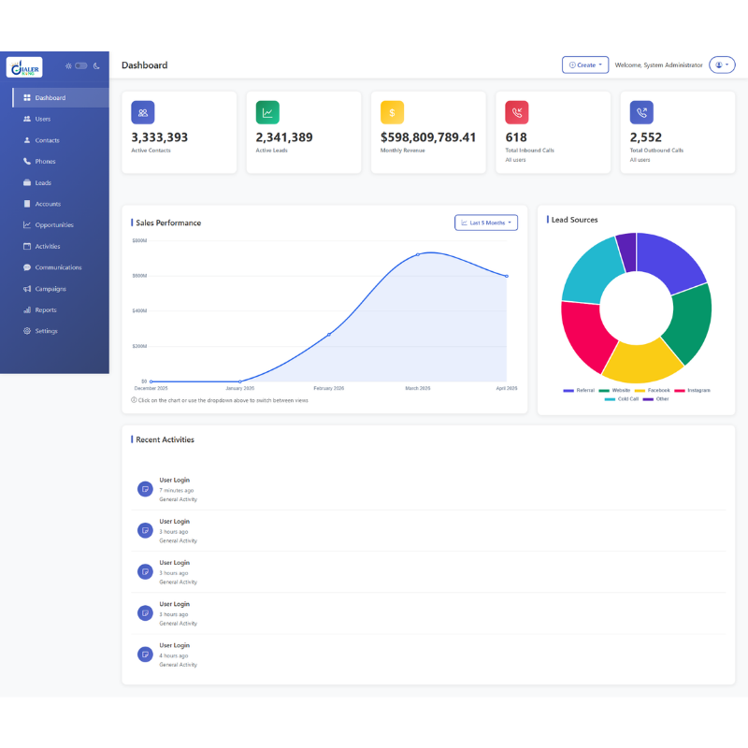Toggle Website legend item in Lead Sources

coord(614,390)
